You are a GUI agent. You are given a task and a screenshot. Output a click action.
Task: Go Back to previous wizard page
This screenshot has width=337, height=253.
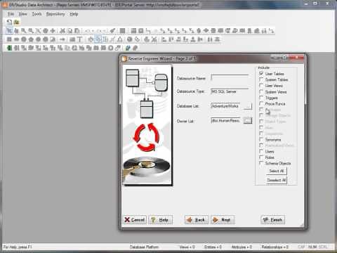pyautogui.click(x=197, y=220)
